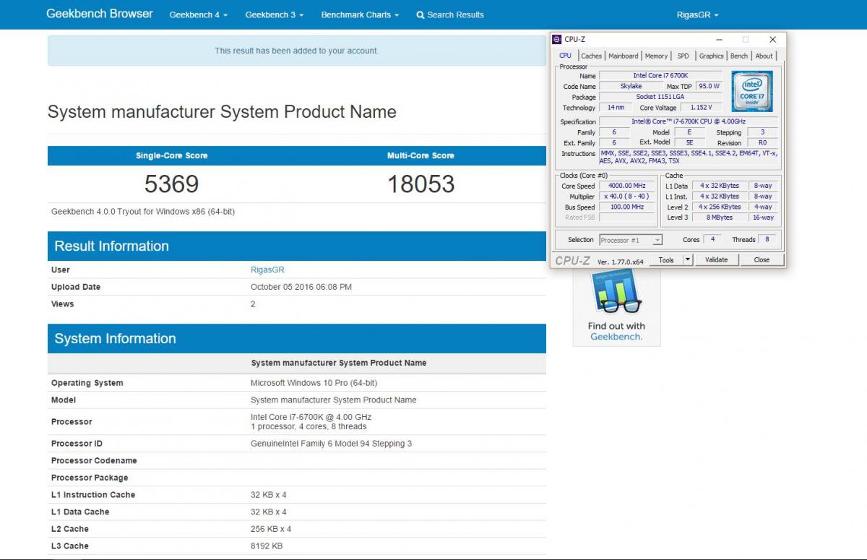Click the Max TDP value '95.0 W'
This screenshot has width=867, height=560.
tap(709, 86)
